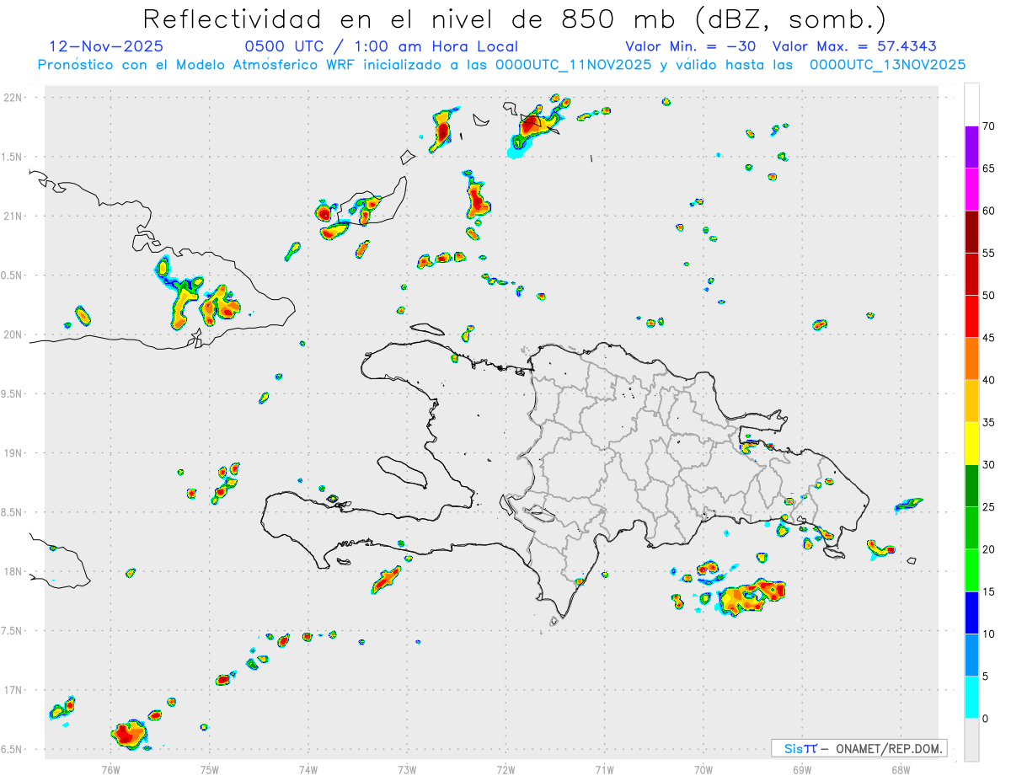Click the colorbar scale label '30'
The width and height of the screenshot is (1011, 781).
click(x=989, y=465)
